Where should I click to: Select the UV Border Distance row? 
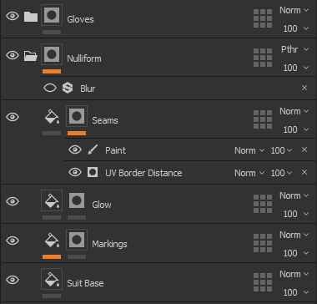pyautogui.click(x=189, y=172)
